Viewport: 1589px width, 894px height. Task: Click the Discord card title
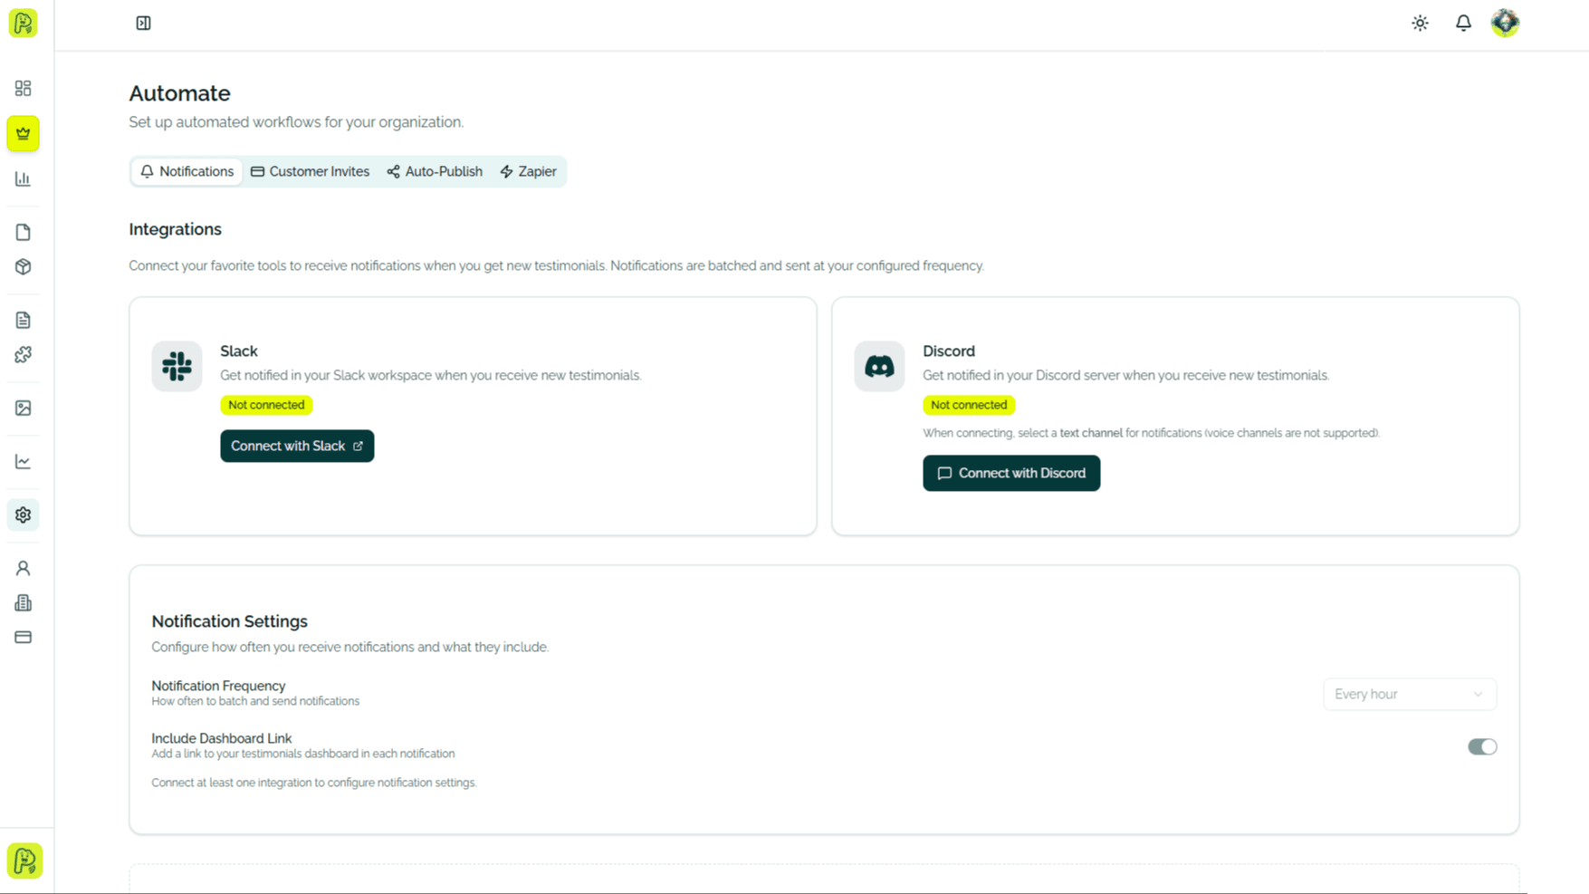(949, 351)
